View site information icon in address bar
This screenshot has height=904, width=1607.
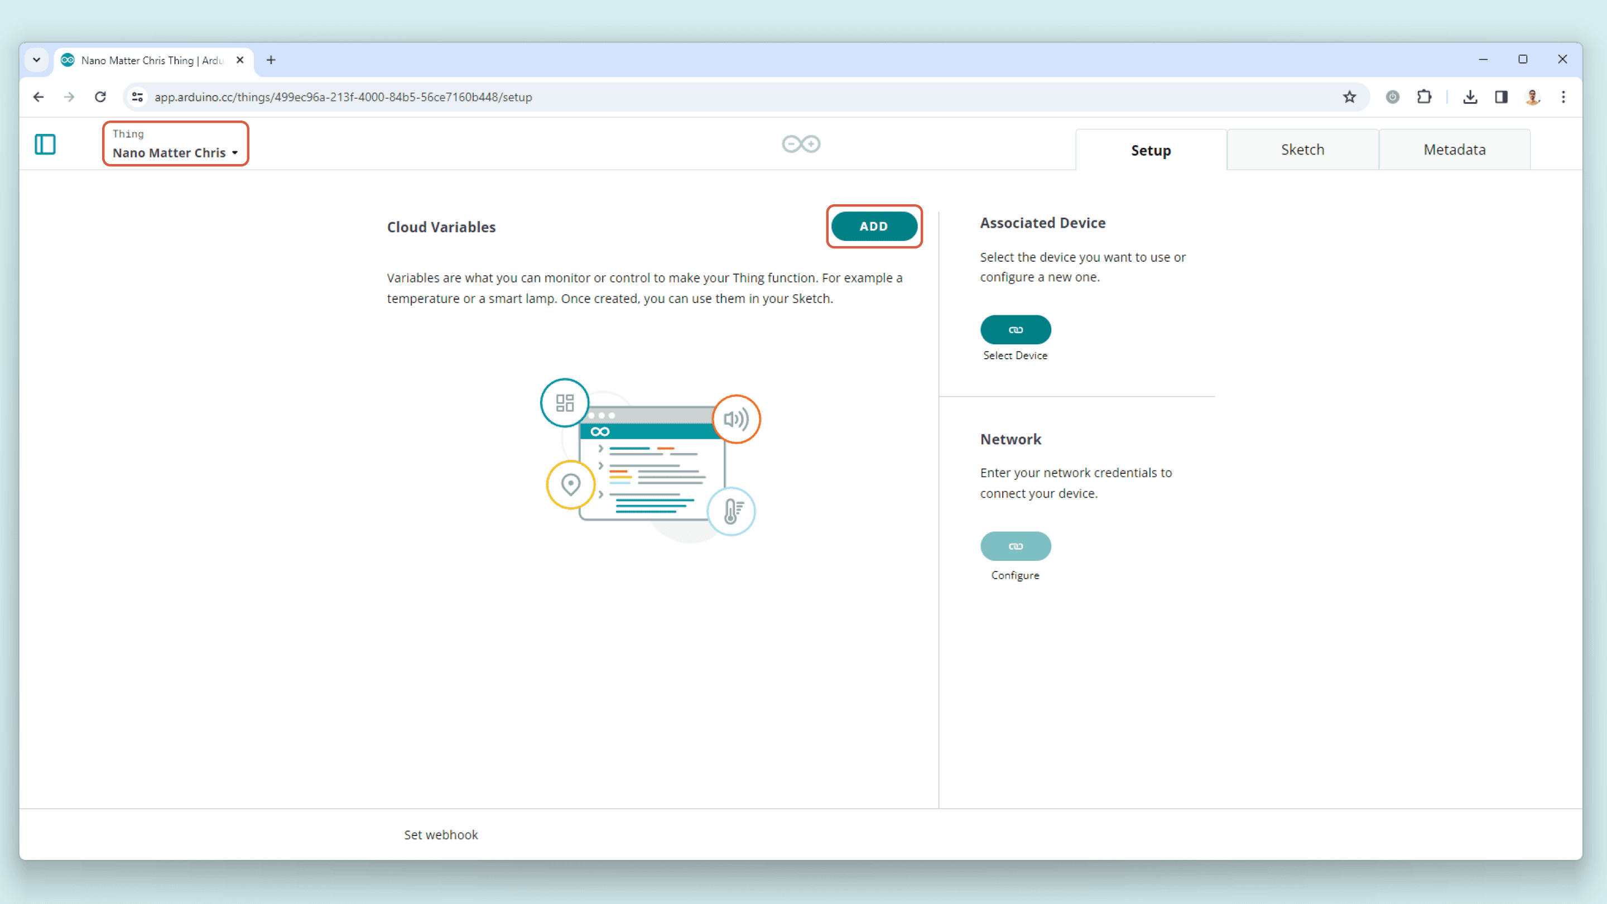click(138, 97)
